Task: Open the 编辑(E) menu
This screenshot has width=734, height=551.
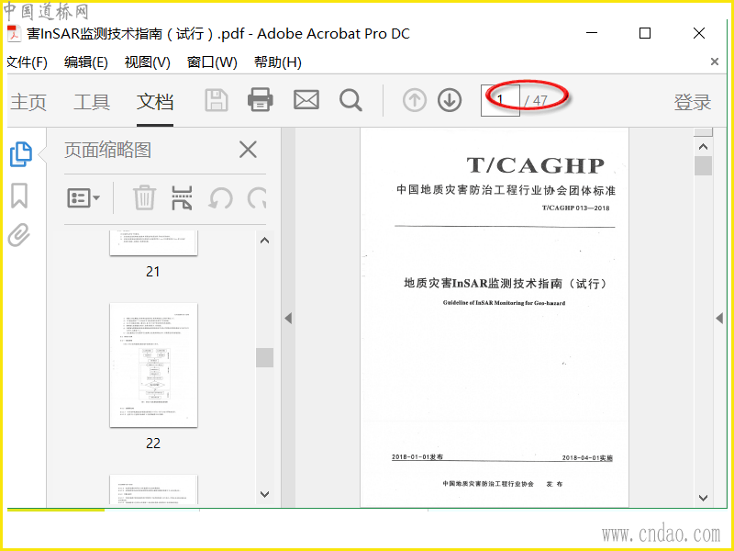Action: click(86, 62)
